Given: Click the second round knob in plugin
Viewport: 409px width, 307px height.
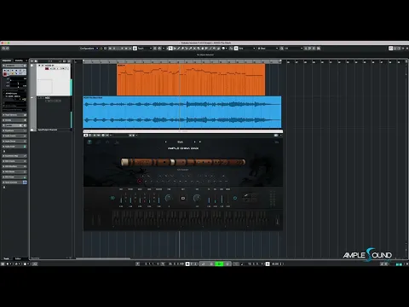Looking at the screenshot, I should (x=197, y=198).
